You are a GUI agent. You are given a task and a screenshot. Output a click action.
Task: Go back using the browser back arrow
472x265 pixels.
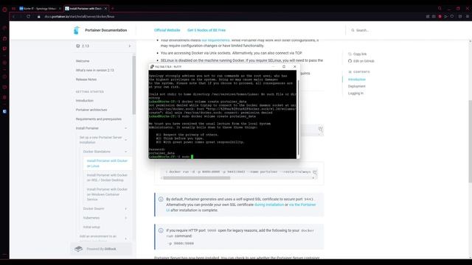point(13,16)
